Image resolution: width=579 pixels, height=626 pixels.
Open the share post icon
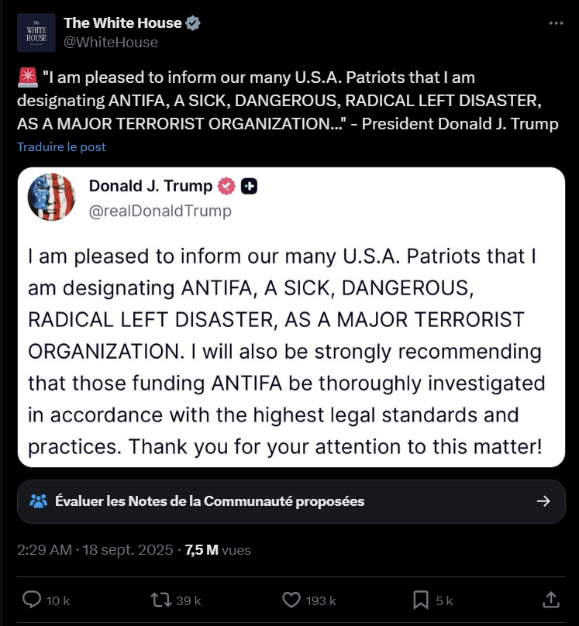550,600
